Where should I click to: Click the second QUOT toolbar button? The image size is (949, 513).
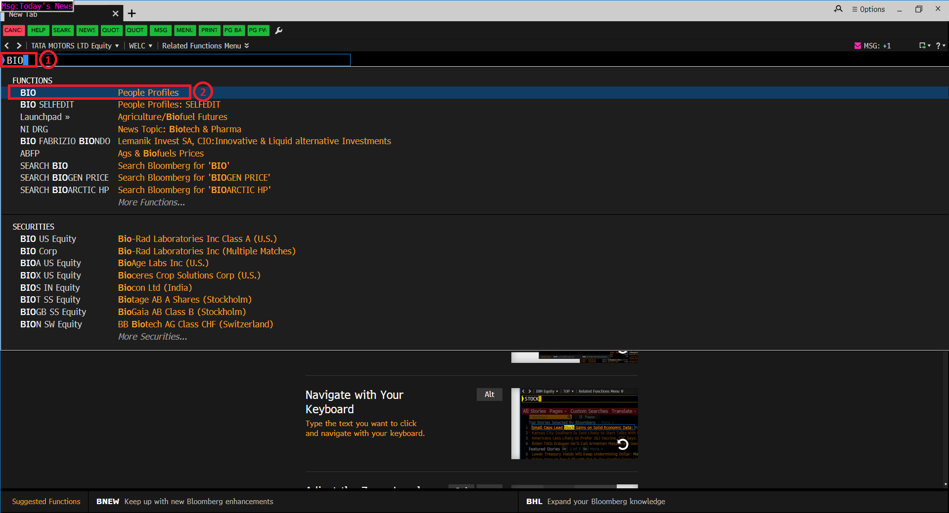136,30
